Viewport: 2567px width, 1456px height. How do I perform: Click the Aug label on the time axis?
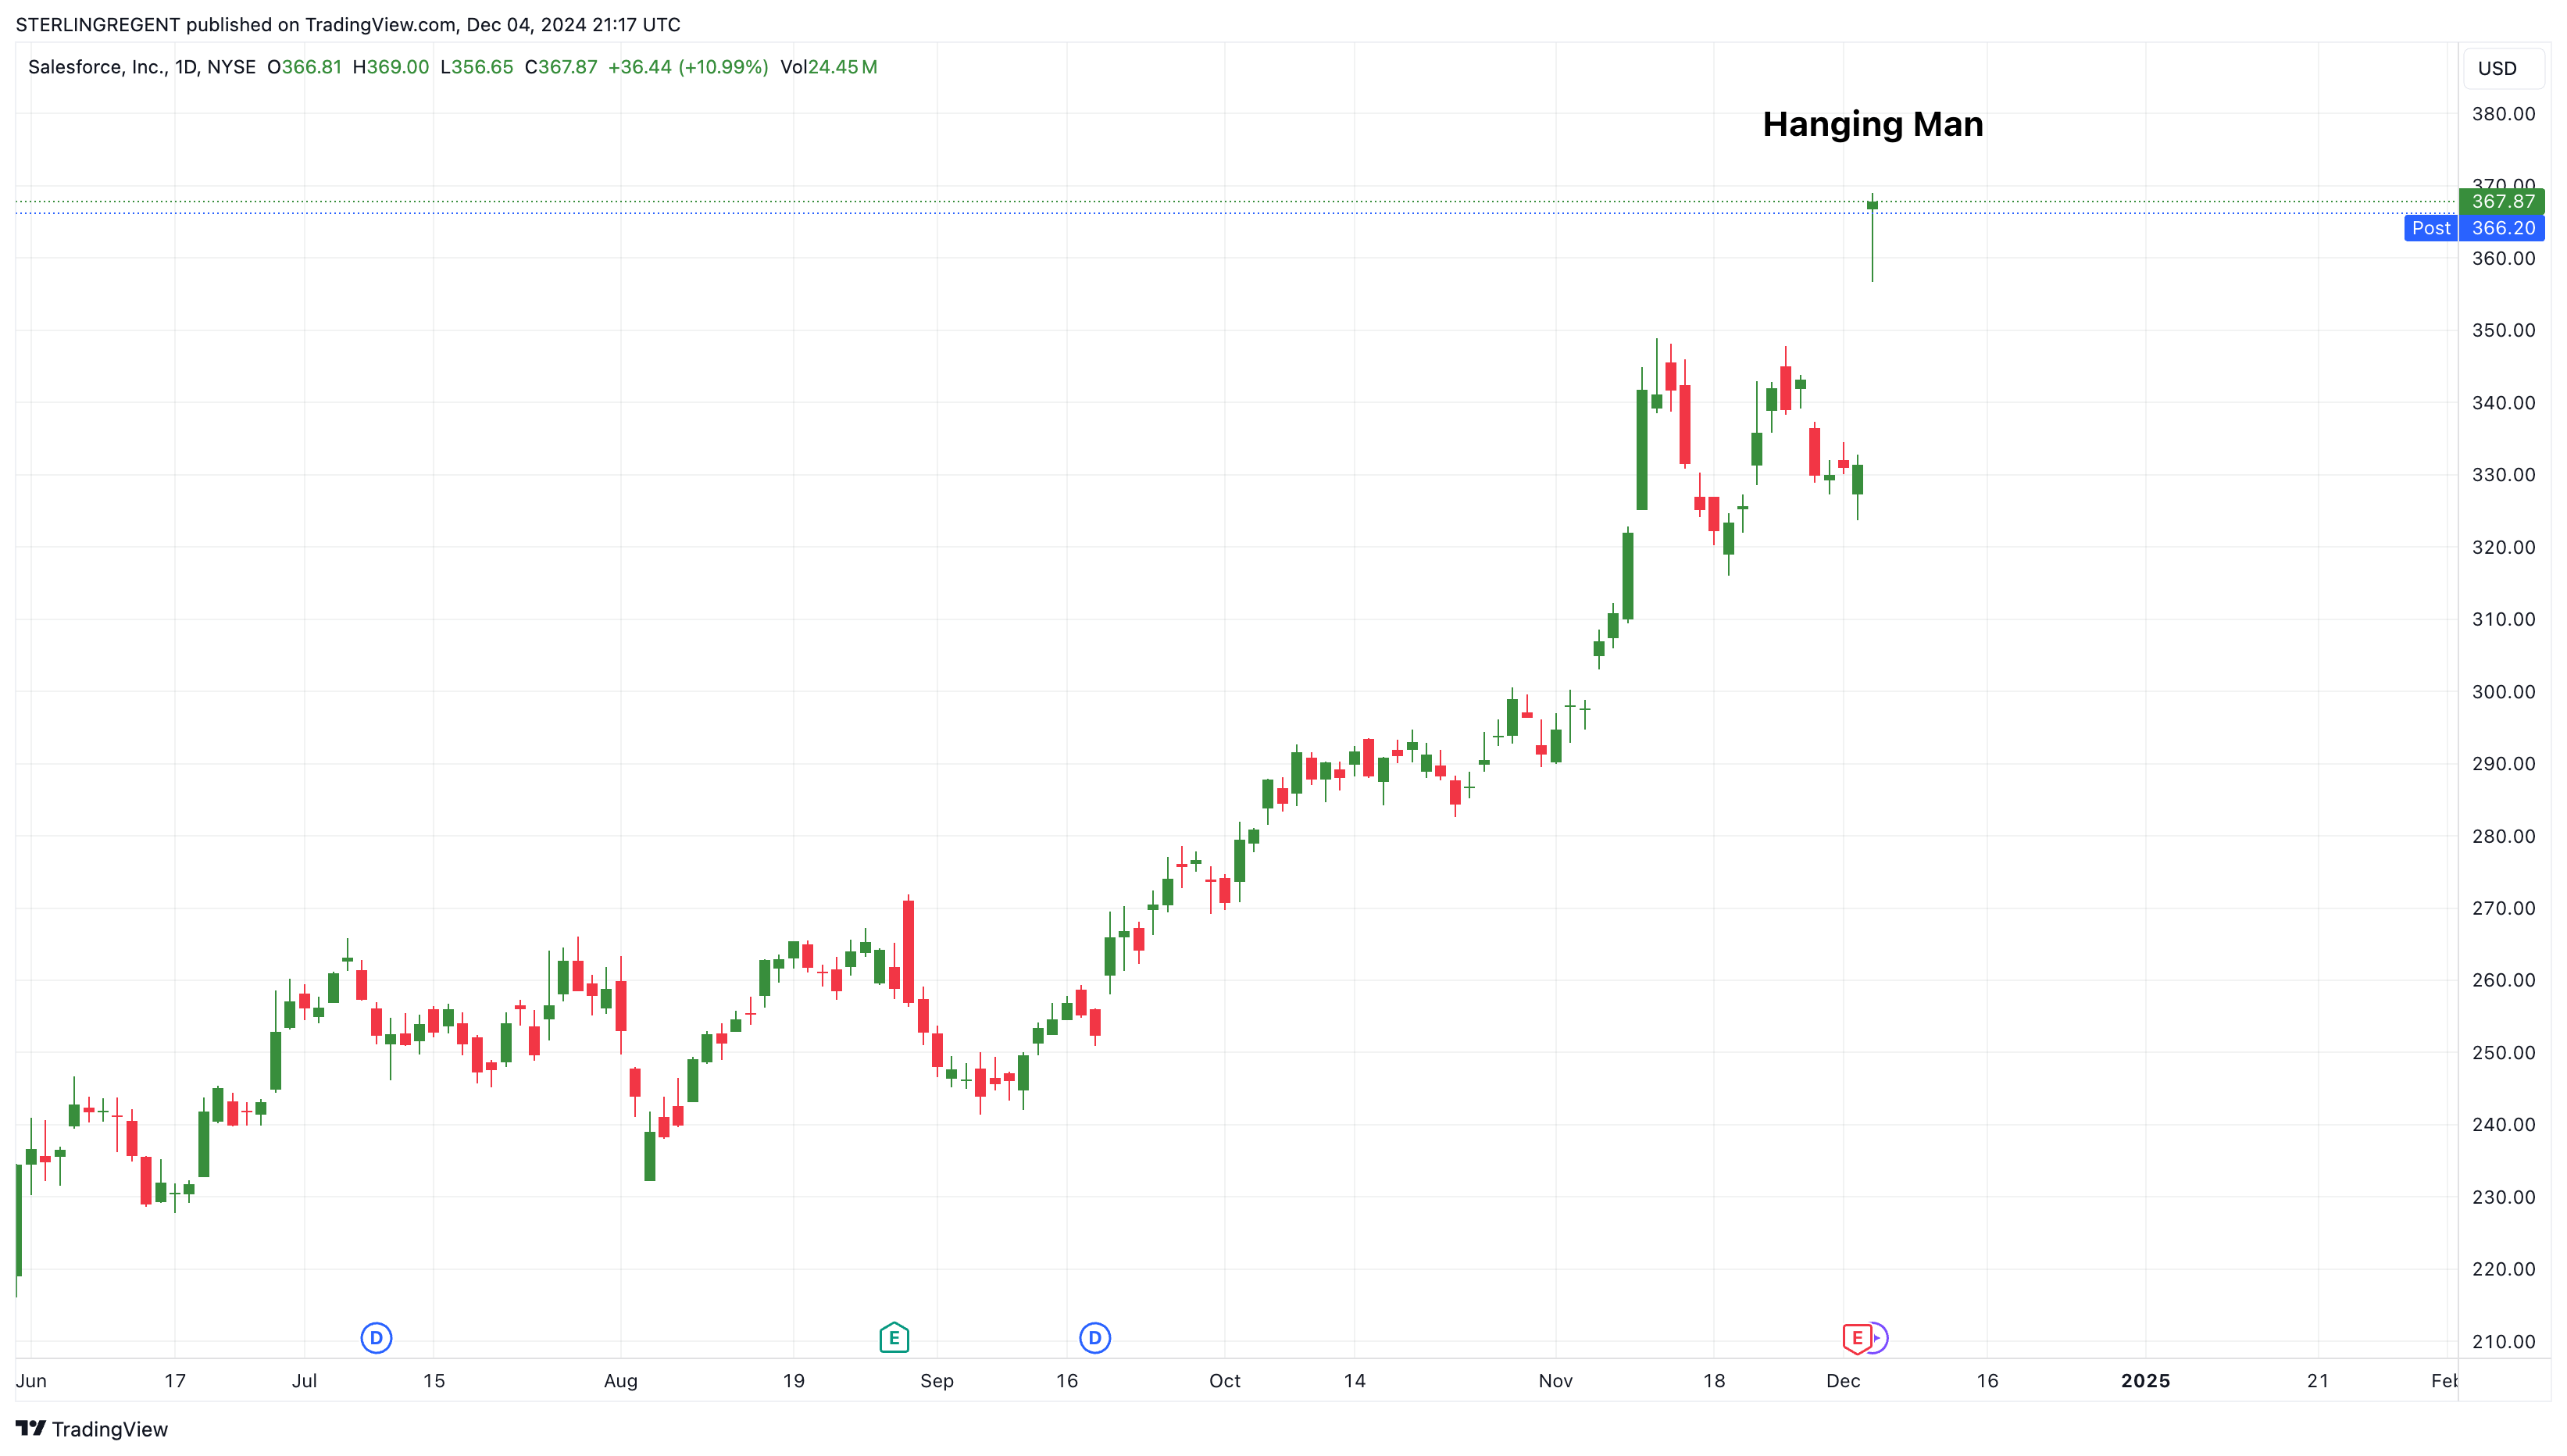pos(621,1381)
